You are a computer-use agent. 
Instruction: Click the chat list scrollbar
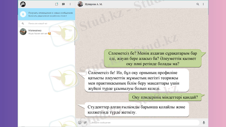click(x=75, y=36)
